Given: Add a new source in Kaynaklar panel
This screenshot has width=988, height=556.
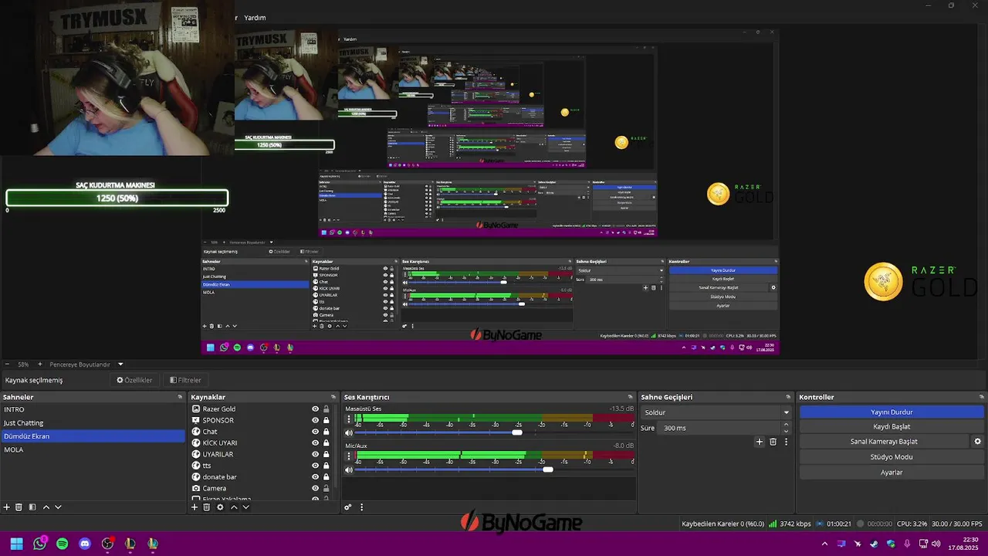Looking at the screenshot, I should tap(195, 507).
